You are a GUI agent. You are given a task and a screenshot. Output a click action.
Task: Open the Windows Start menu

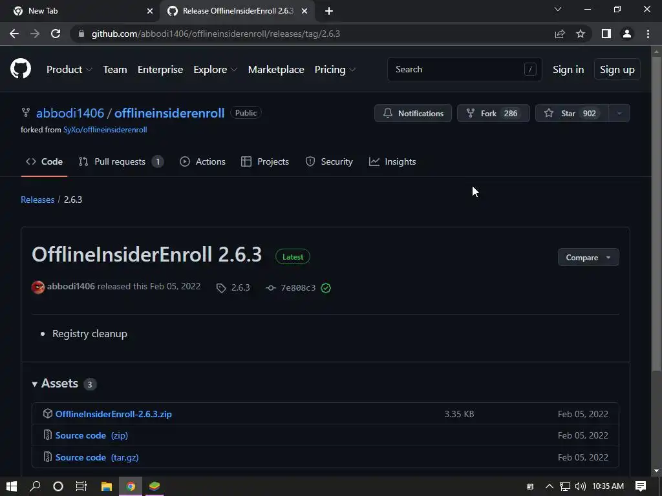coord(12,486)
